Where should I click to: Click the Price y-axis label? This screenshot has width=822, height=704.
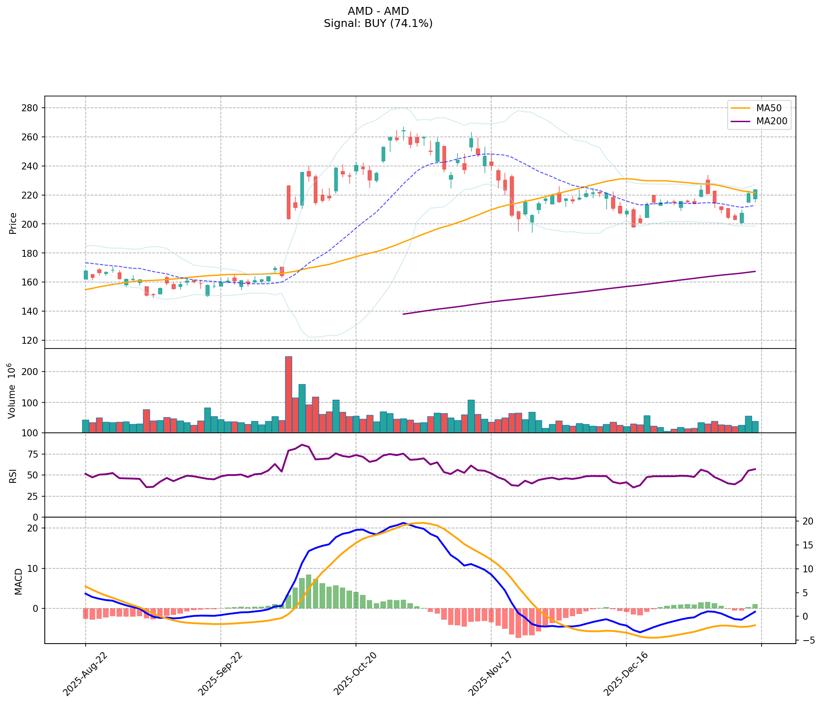tap(13, 223)
